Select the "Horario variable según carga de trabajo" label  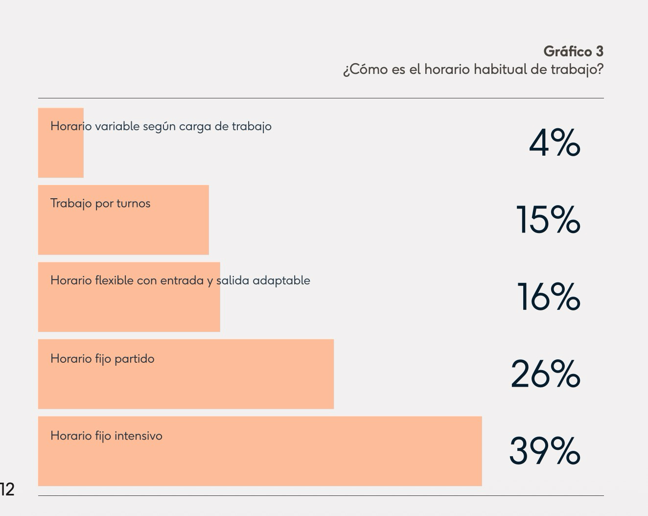161,126
